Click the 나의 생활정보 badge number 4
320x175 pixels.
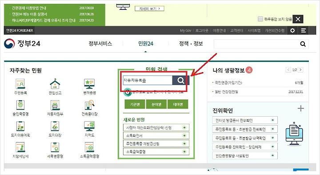(x=249, y=70)
